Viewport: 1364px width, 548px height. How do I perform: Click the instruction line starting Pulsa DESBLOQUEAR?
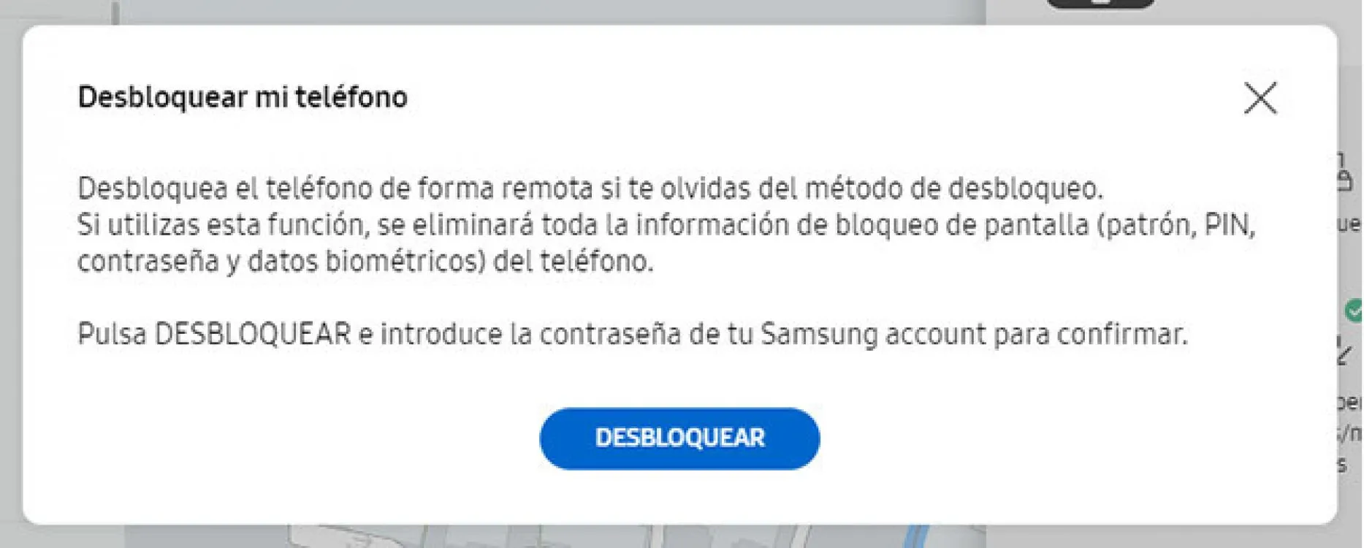coord(633,334)
